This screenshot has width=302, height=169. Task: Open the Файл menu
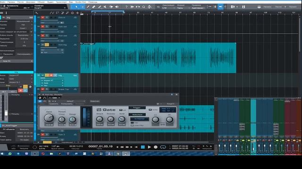coord(3,2)
